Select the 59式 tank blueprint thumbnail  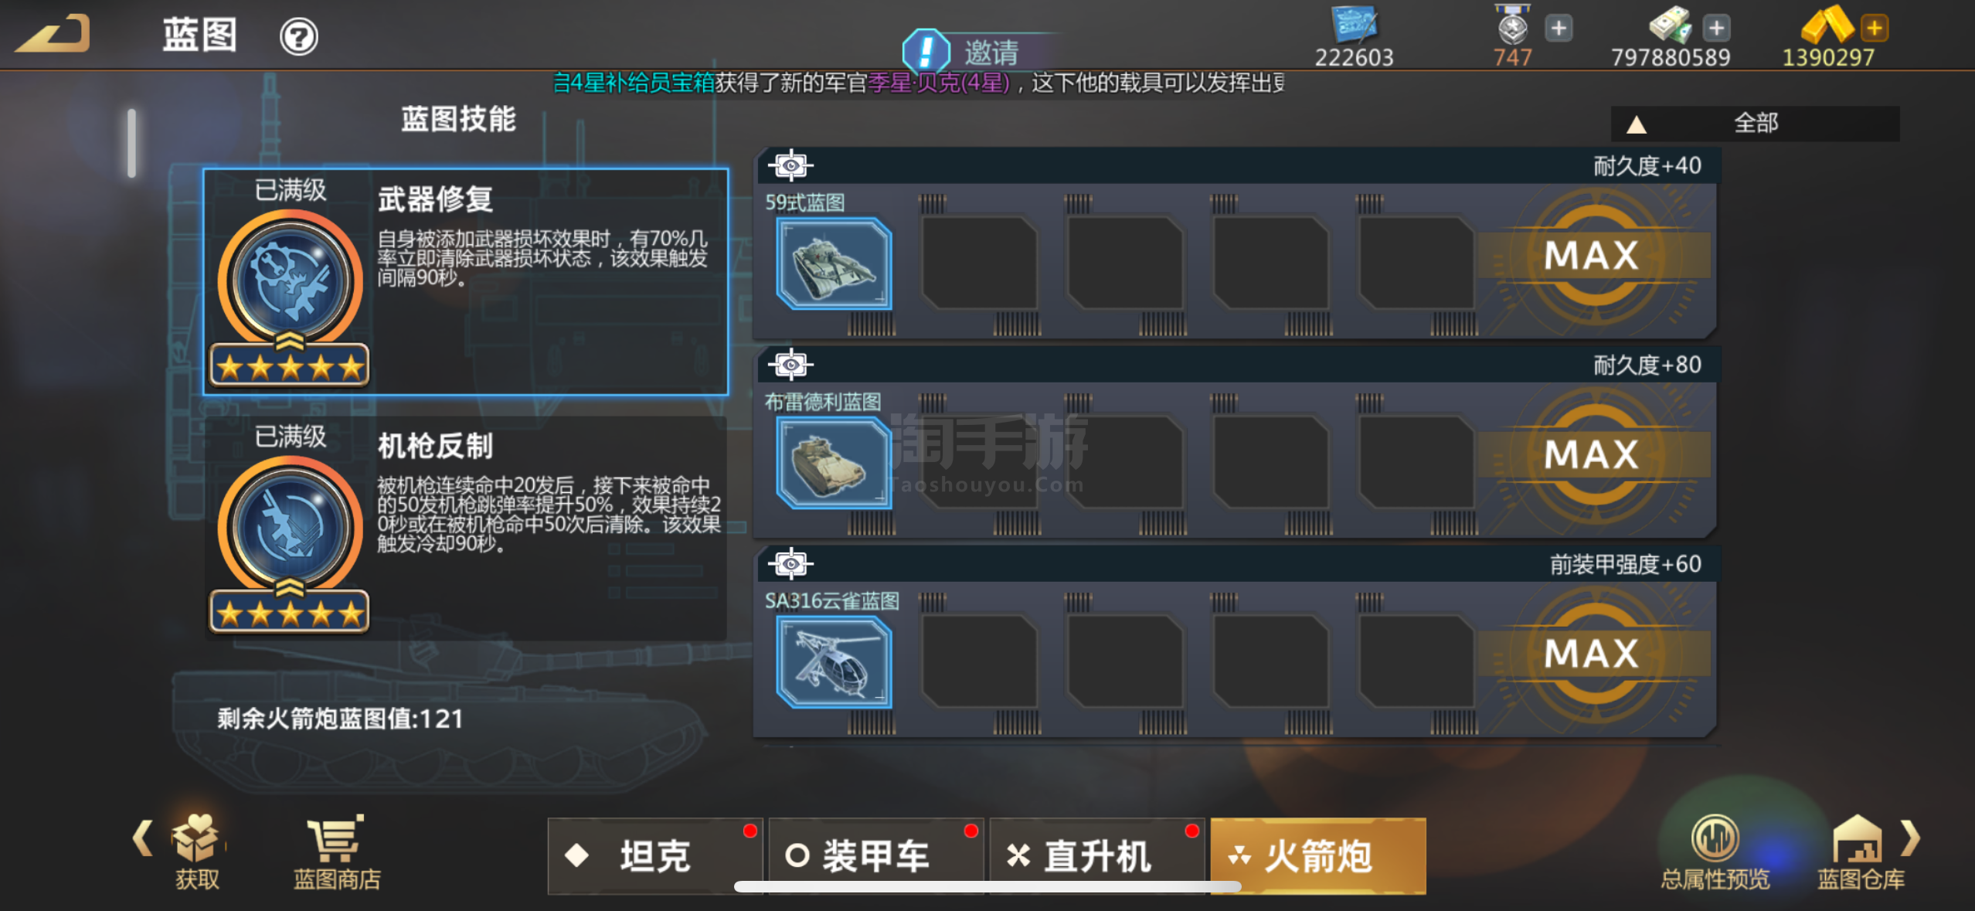pyautogui.click(x=834, y=263)
